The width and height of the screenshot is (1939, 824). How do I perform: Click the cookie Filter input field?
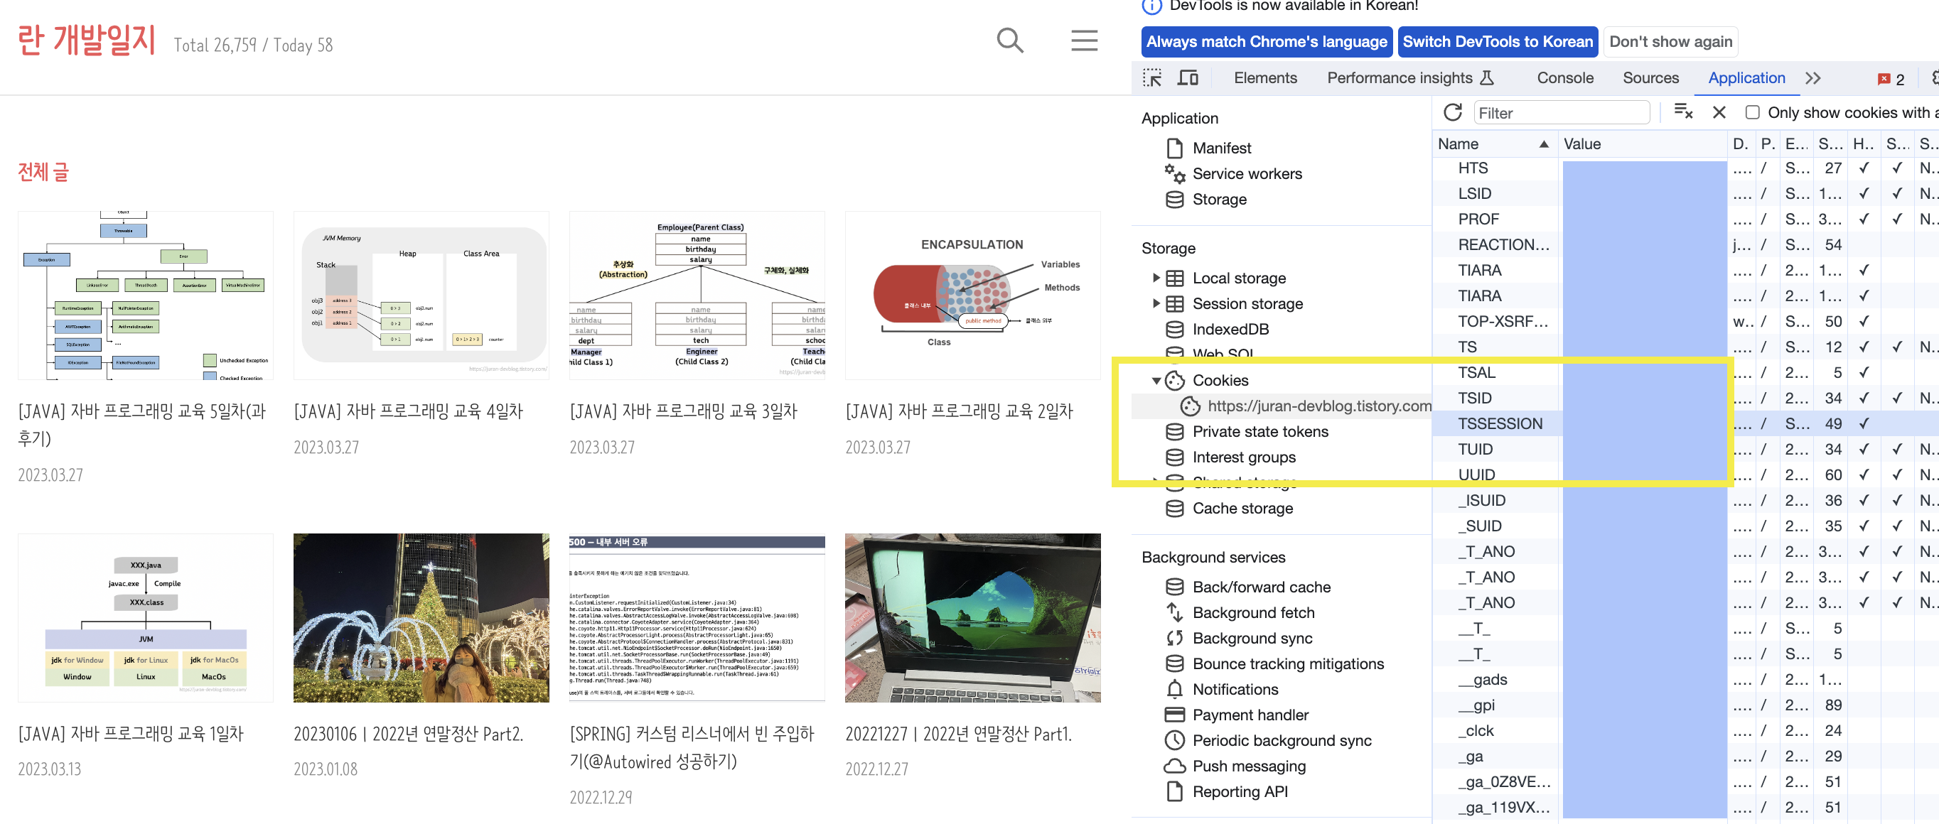click(x=1561, y=113)
